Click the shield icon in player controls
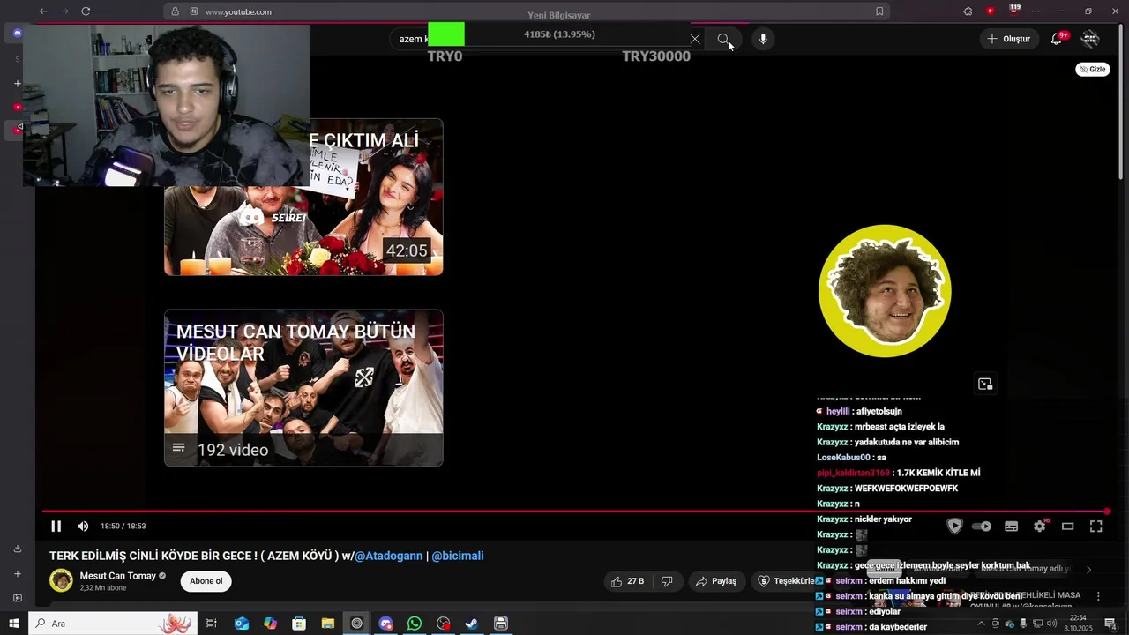The width and height of the screenshot is (1129, 635). tap(954, 527)
